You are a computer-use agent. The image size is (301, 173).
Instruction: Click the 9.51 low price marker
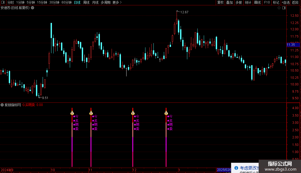pyautogui.click(x=45, y=98)
